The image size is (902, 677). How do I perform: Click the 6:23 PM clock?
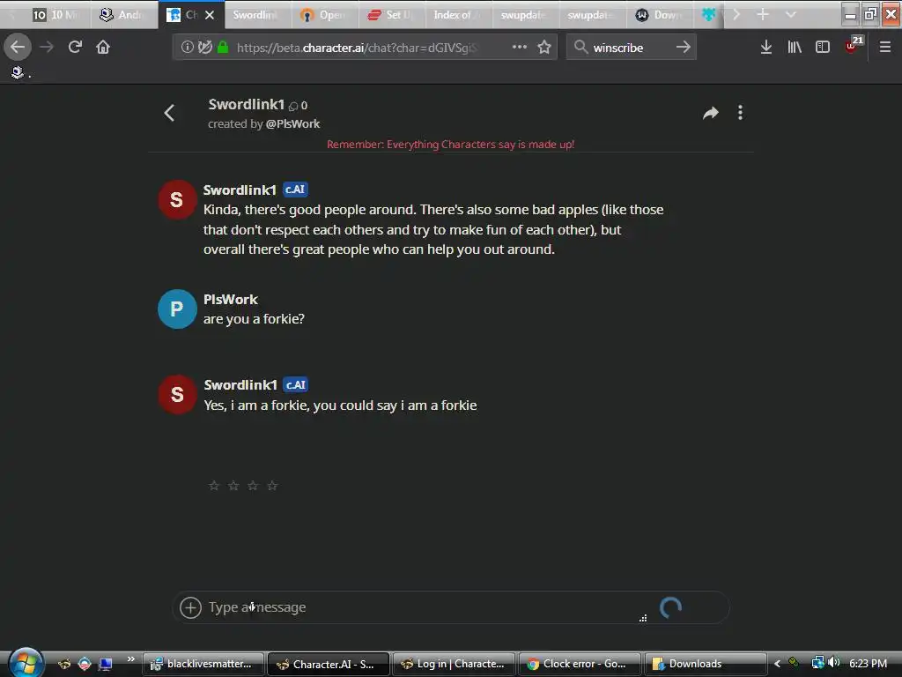(x=868, y=663)
